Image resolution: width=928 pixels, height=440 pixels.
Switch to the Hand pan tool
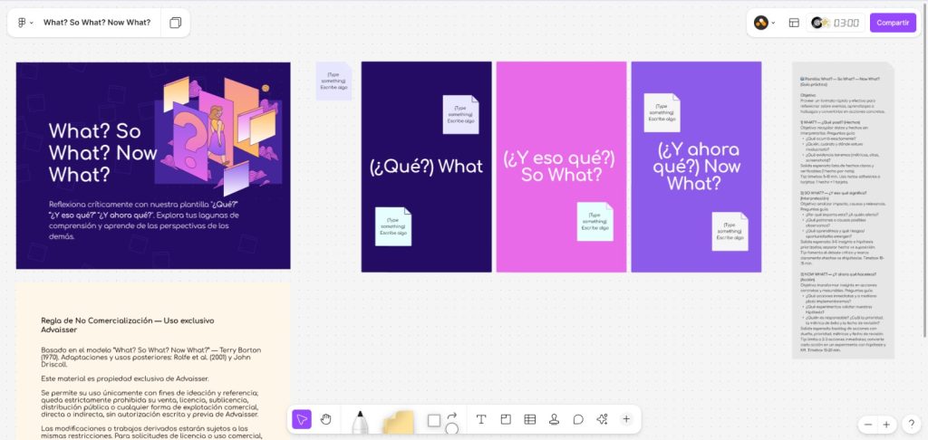(x=326, y=419)
